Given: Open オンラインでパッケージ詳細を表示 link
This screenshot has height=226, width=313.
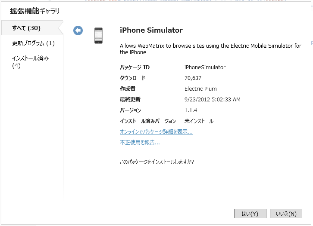Looking at the screenshot, I should coord(156,132).
